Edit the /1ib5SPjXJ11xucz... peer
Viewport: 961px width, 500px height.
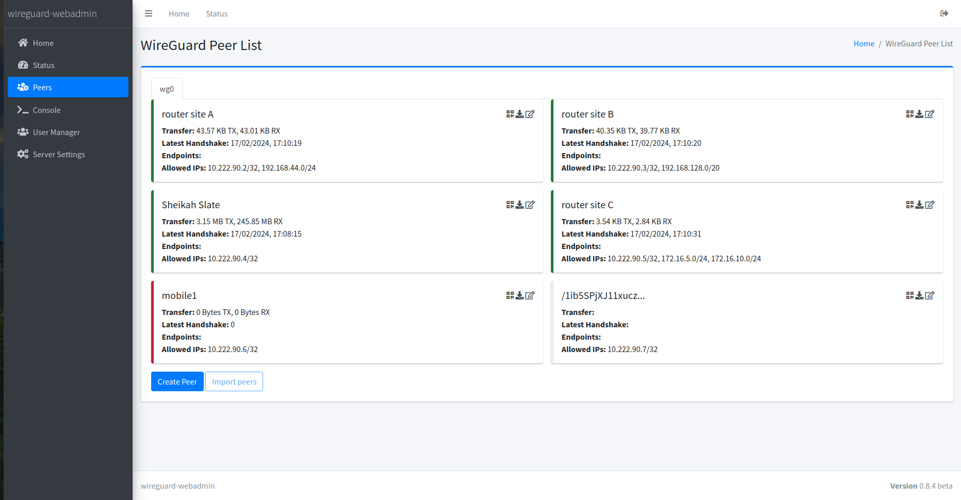930,295
